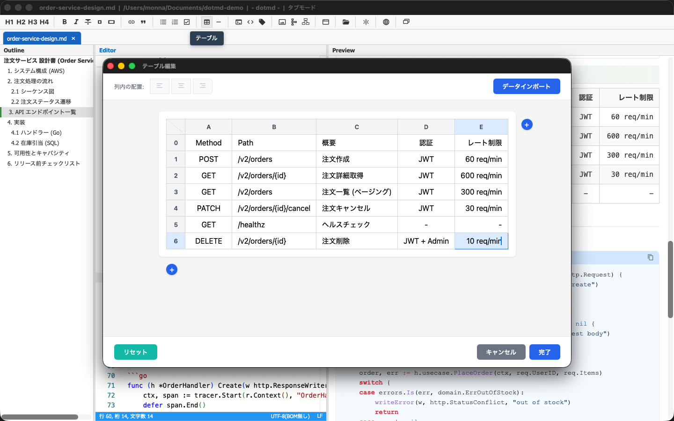Click the データインポート button
The width and height of the screenshot is (674, 421).
(x=527, y=87)
